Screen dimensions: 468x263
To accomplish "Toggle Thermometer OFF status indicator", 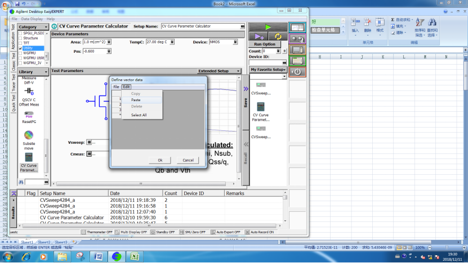I will (97, 232).
